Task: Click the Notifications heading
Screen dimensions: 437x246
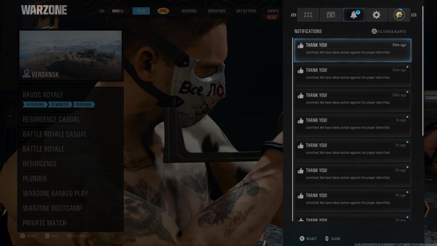Action: pos(308,31)
